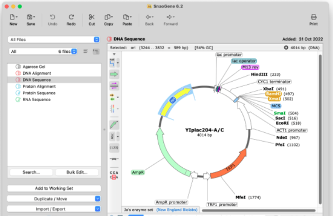
Task: Click the AmpR feature label
Action: (138, 172)
